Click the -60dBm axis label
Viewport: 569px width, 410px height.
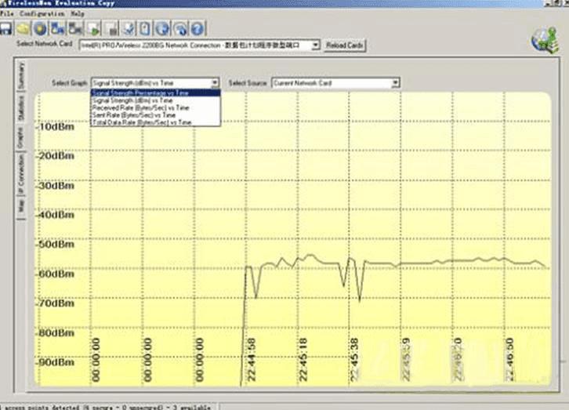pyautogui.click(x=55, y=274)
